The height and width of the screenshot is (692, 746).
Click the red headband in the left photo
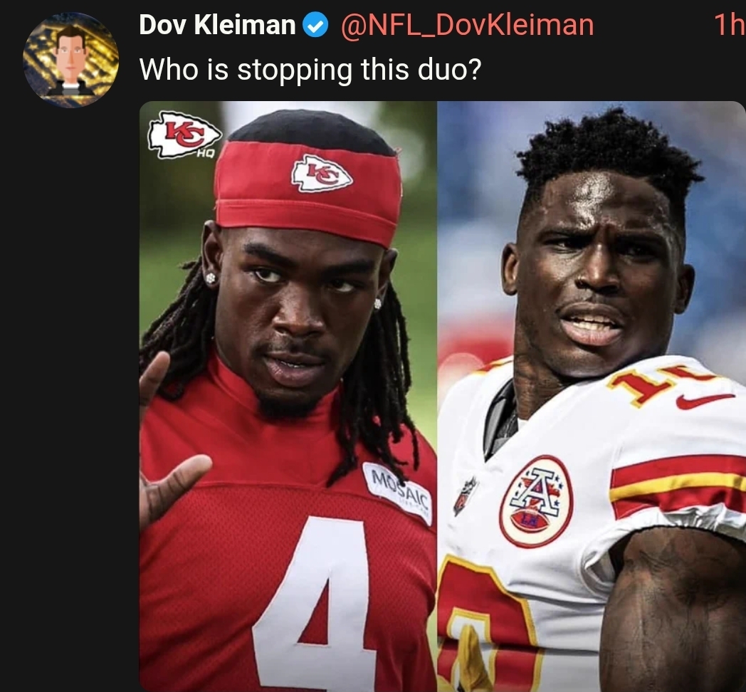[308, 192]
